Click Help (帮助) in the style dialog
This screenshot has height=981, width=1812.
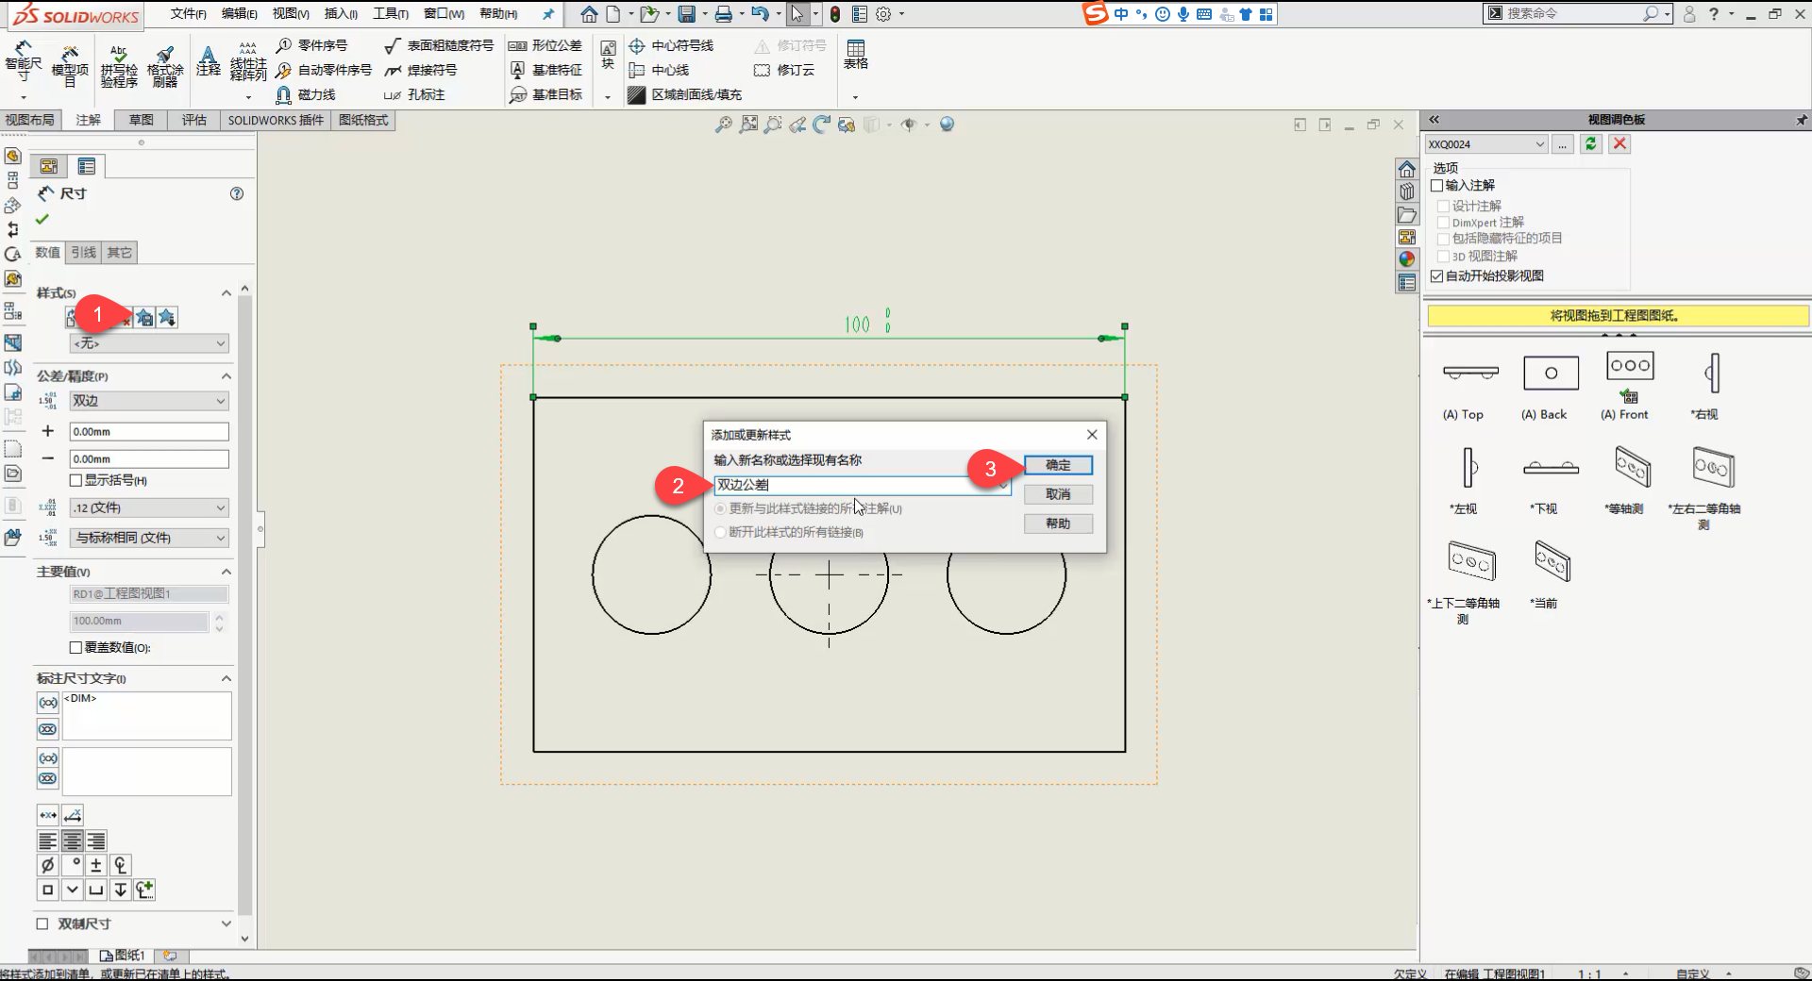tap(1058, 524)
